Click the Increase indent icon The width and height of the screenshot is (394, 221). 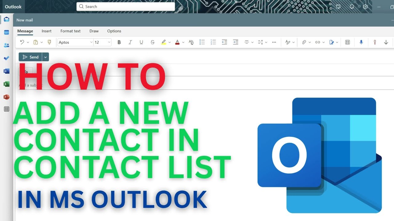235,42
